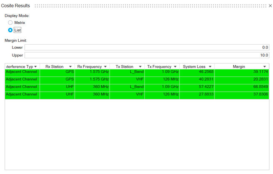Screen dimensions: 273x174
Task: Click the GPS Rx station in the 40.2831 loss row
Action: click(70, 79)
